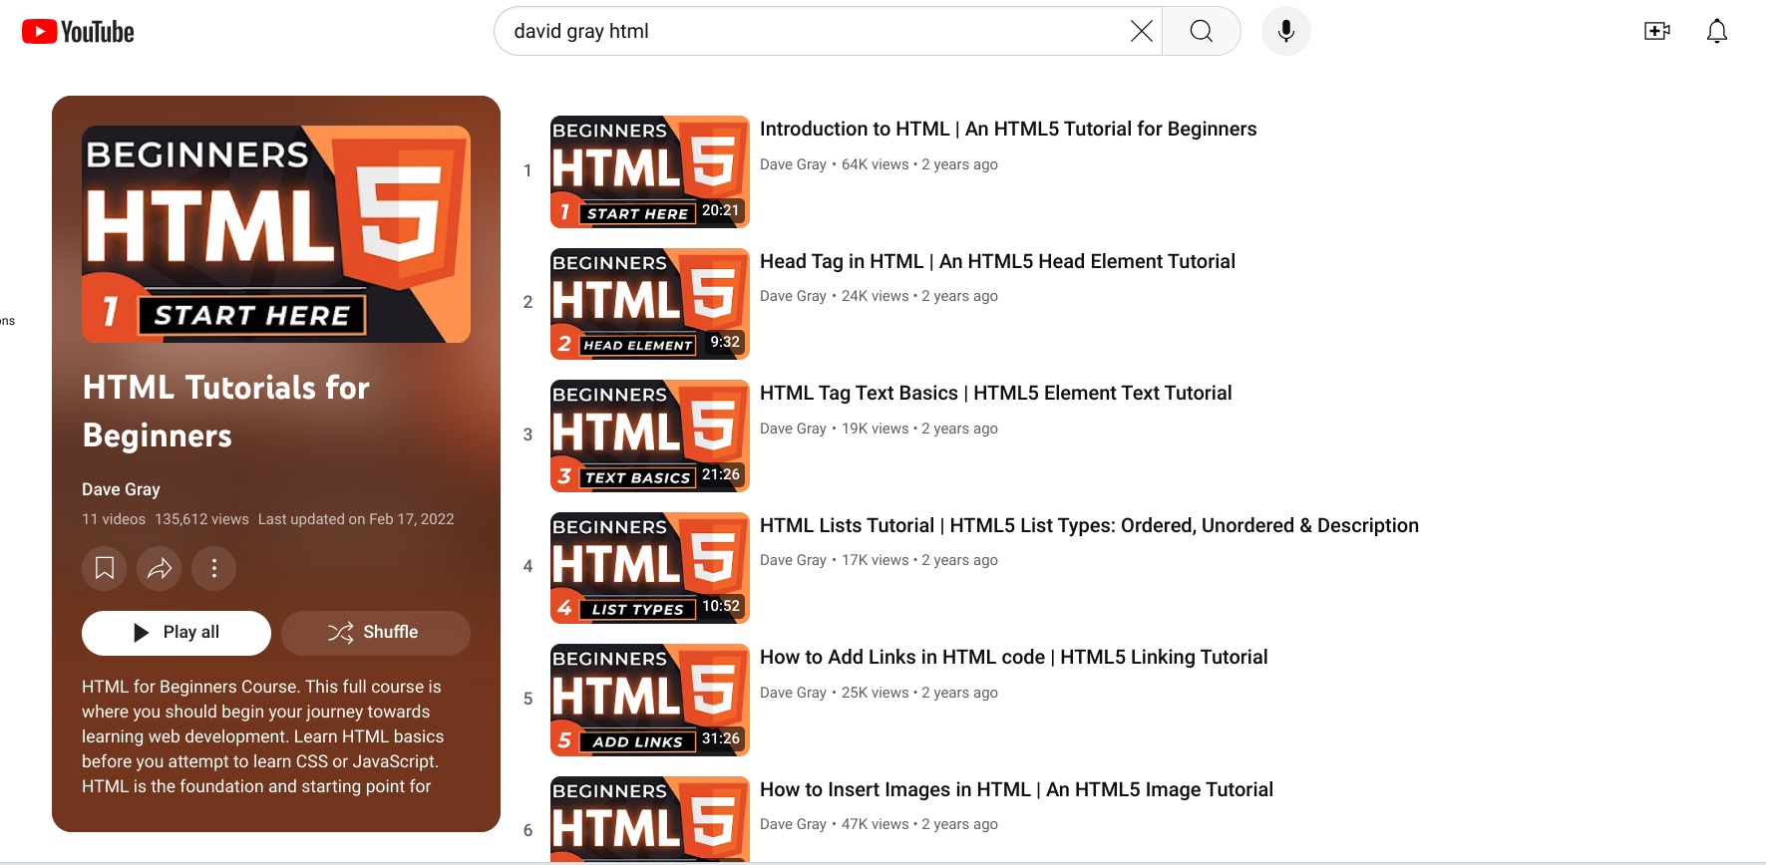Image resolution: width=1766 pixels, height=865 pixels.
Task: Open the playlist three-dot more menu
Action: tap(213, 568)
